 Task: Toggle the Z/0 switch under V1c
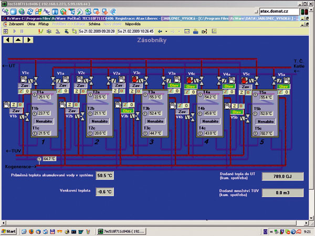[x=24, y=91]
